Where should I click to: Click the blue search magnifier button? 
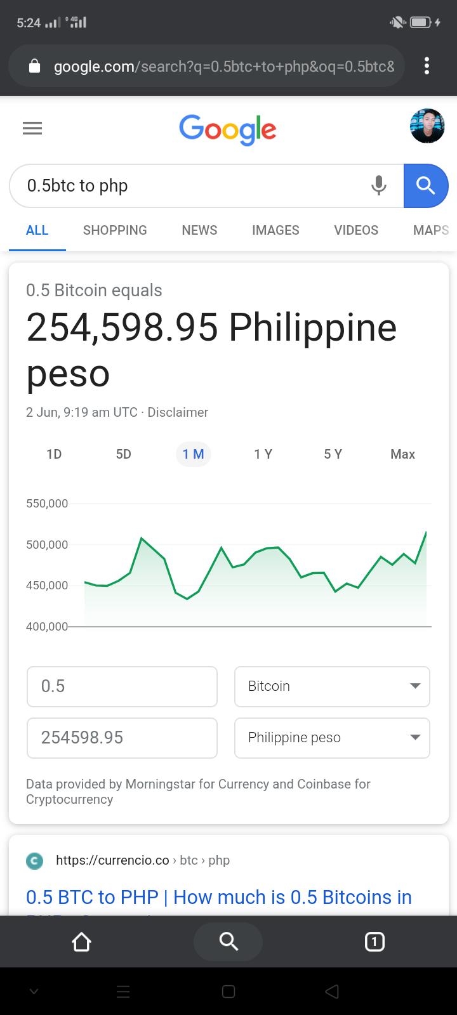point(426,186)
